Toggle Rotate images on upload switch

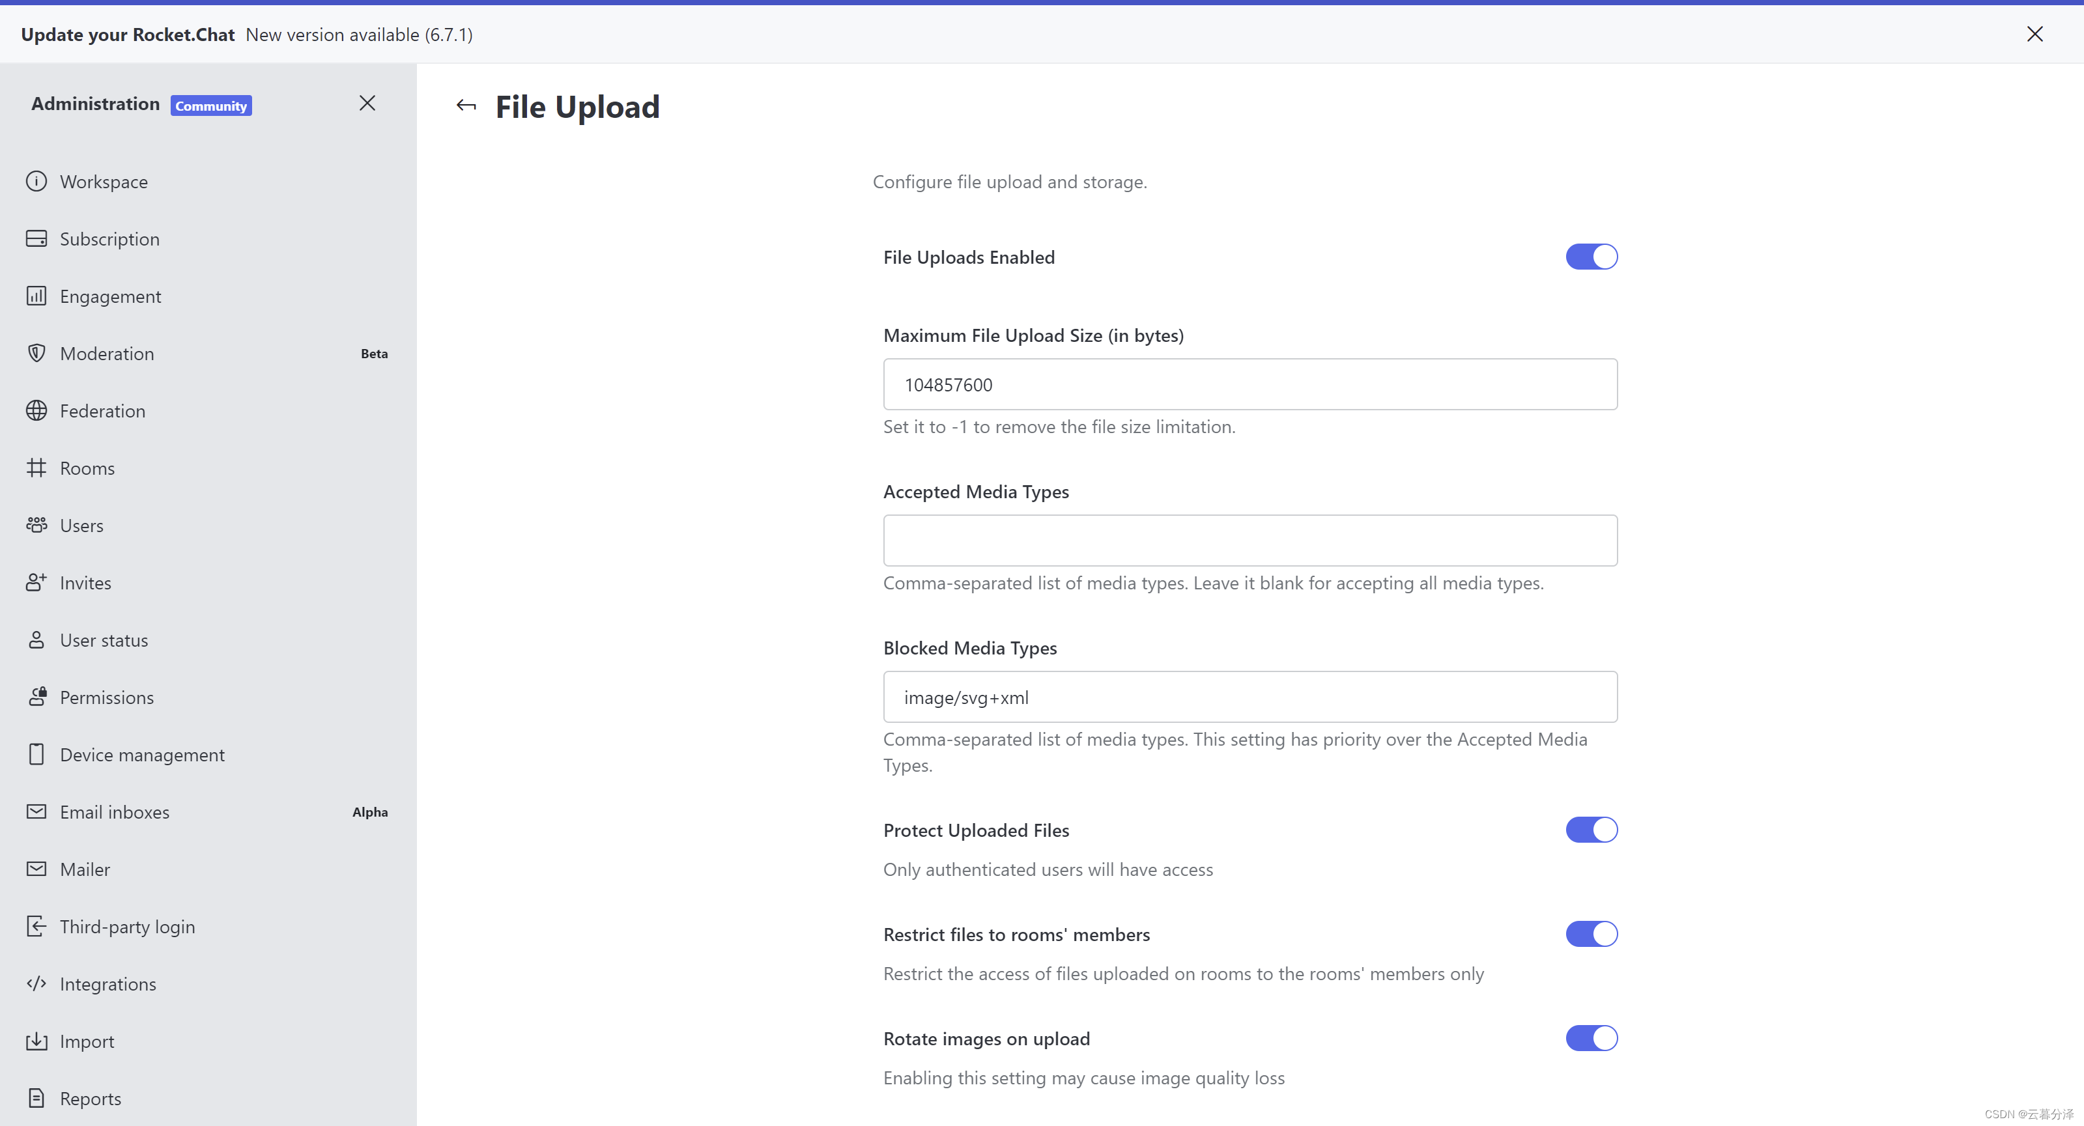pos(1590,1039)
